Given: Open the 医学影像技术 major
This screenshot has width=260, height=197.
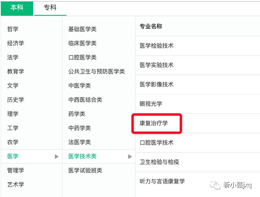Looking at the screenshot, I should [156, 84].
